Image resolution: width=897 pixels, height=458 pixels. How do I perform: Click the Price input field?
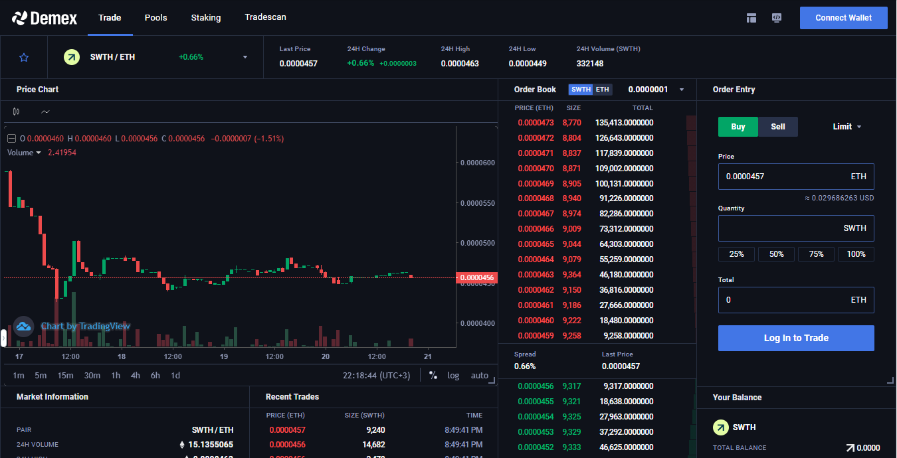point(796,177)
